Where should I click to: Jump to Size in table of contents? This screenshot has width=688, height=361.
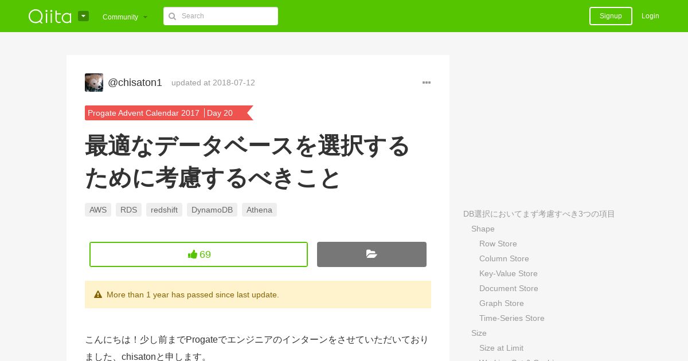click(x=479, y=333)
